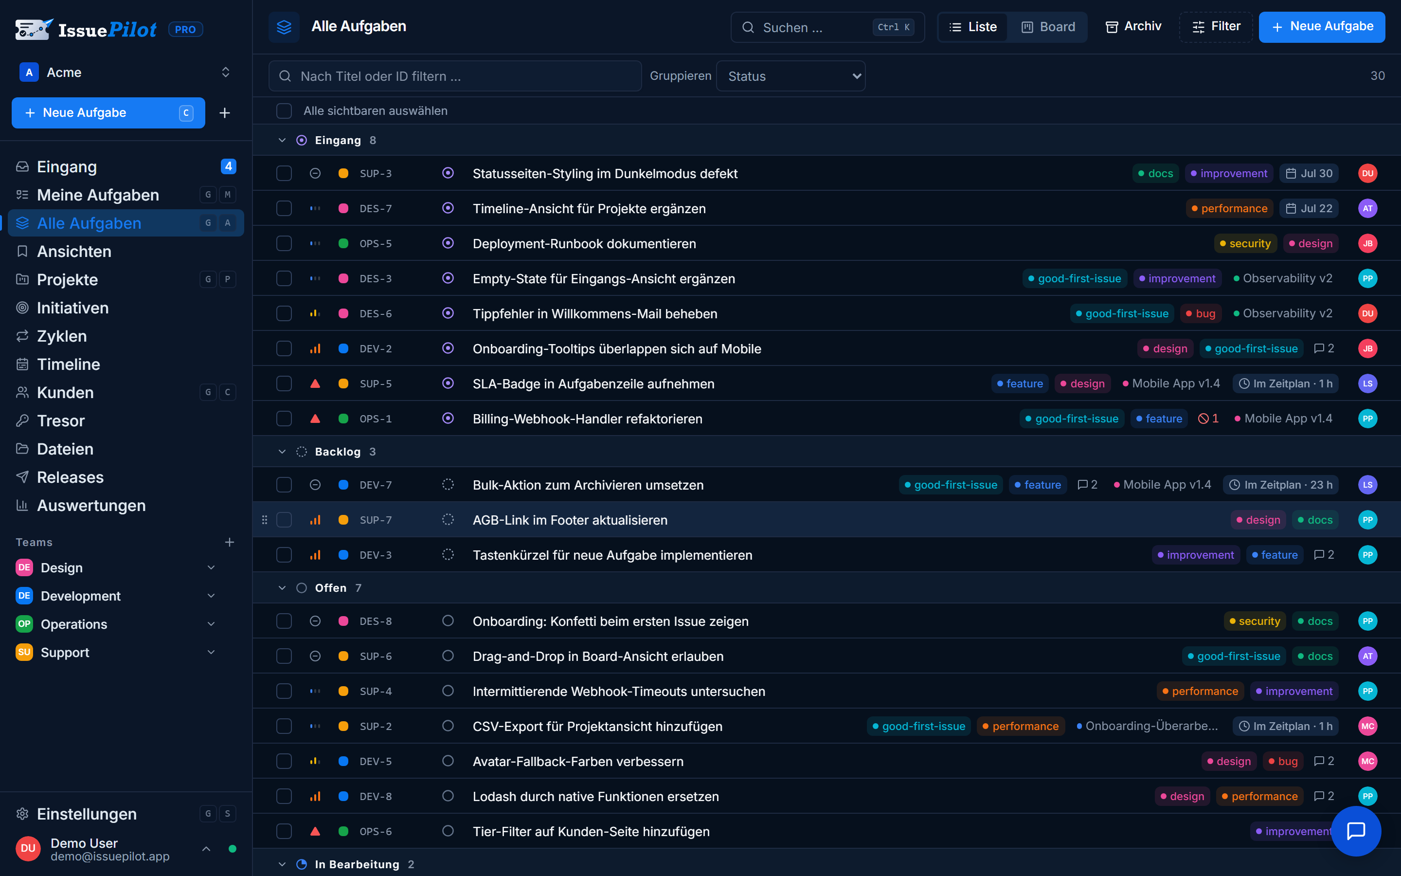Click the urgent priority icon of OPS-1
This screenshot has height=876, width=1401.
(x=315, y=419)
